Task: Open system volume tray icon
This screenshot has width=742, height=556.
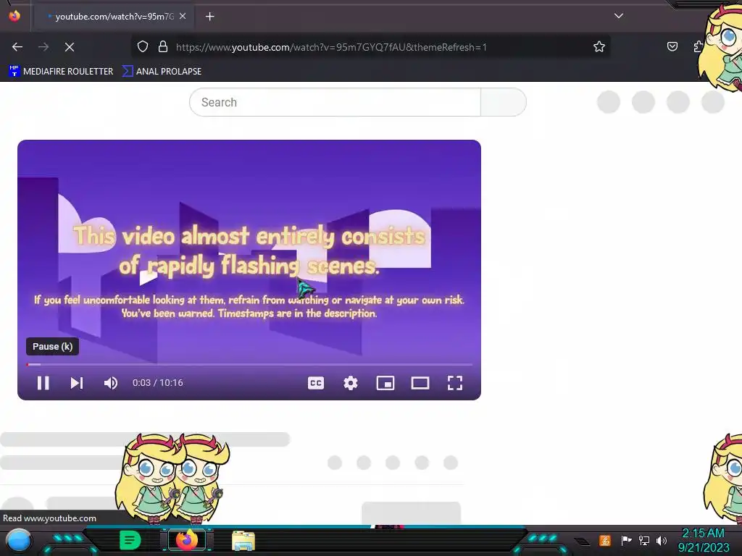Action: point(661,540)
